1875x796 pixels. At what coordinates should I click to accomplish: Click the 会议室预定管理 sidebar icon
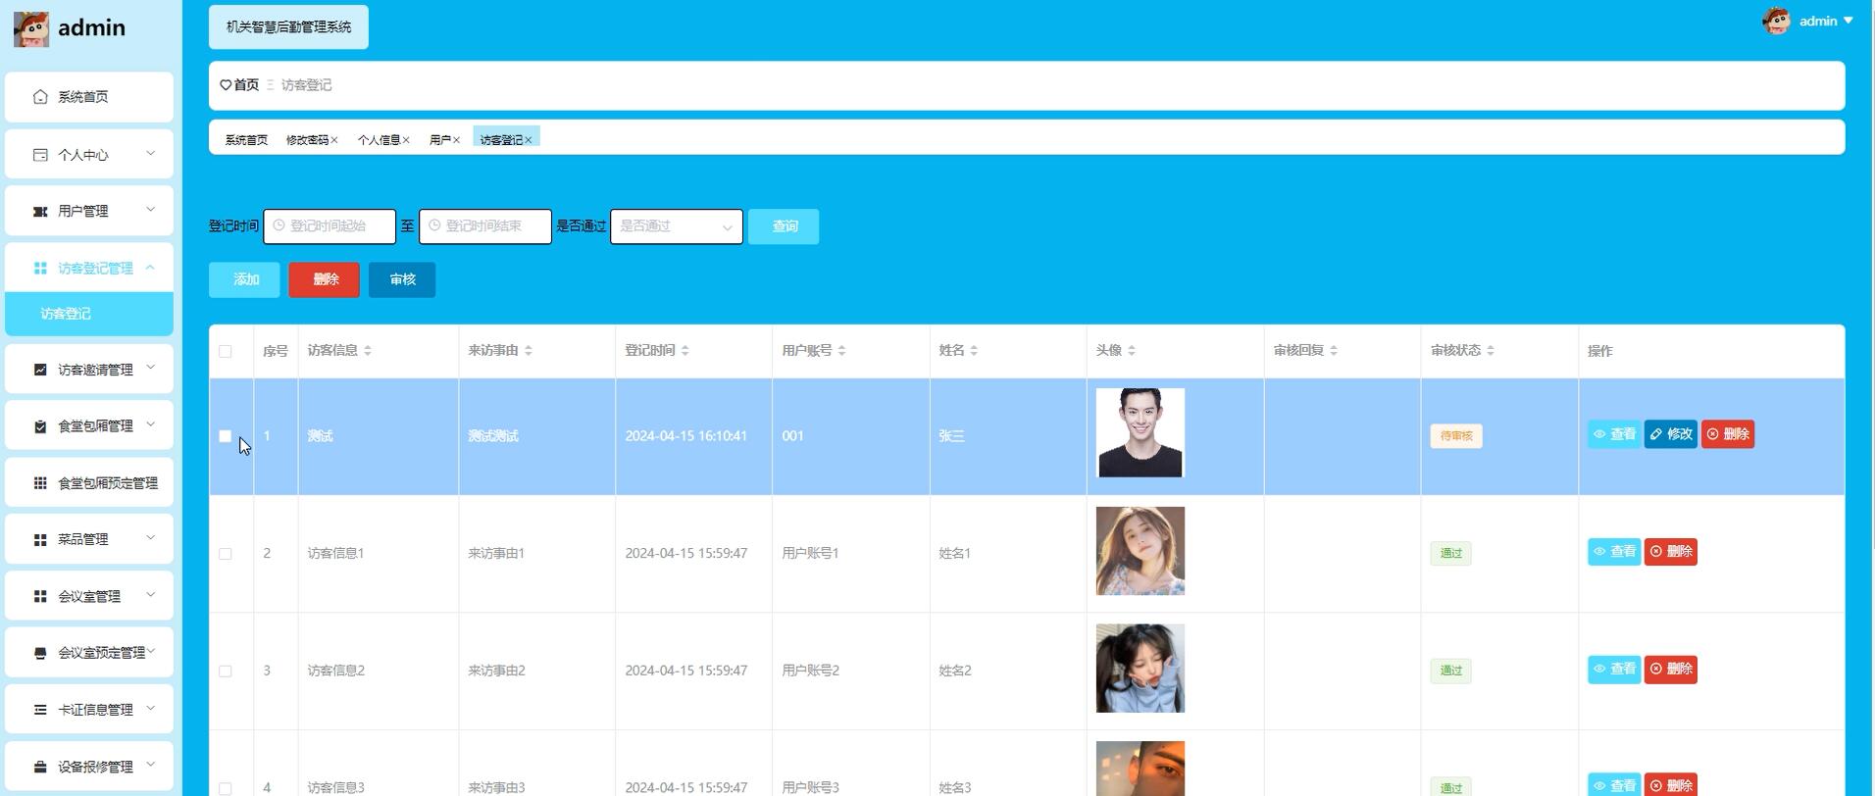click(x=40, y=653)
